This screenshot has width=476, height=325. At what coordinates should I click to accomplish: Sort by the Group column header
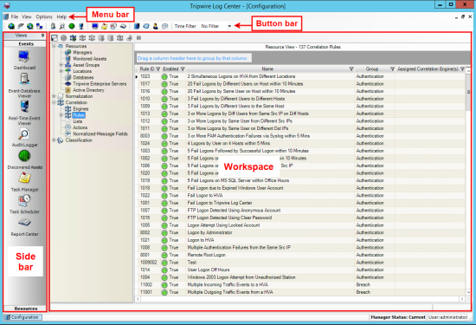tap(372, 69)
